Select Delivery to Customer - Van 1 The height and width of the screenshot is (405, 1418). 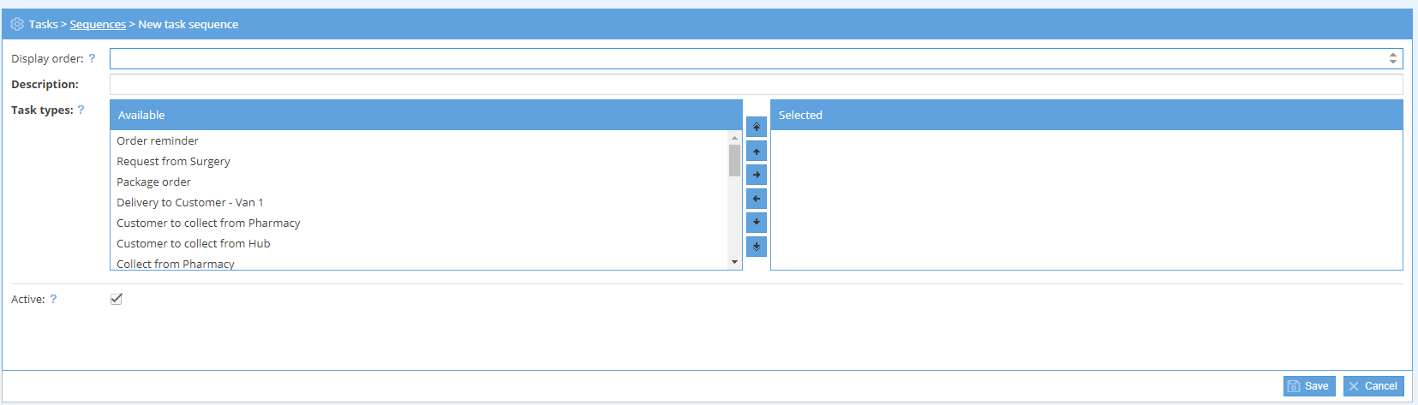[190, 202]
